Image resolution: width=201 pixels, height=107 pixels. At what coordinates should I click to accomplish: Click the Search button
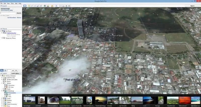tap(19, 13)
